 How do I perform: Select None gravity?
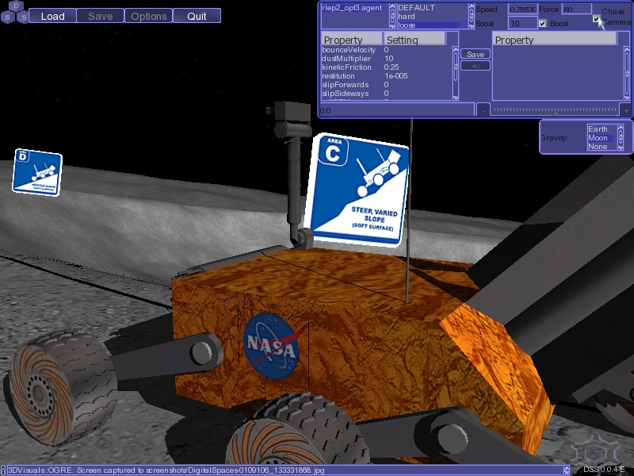(x=602, y=147)
